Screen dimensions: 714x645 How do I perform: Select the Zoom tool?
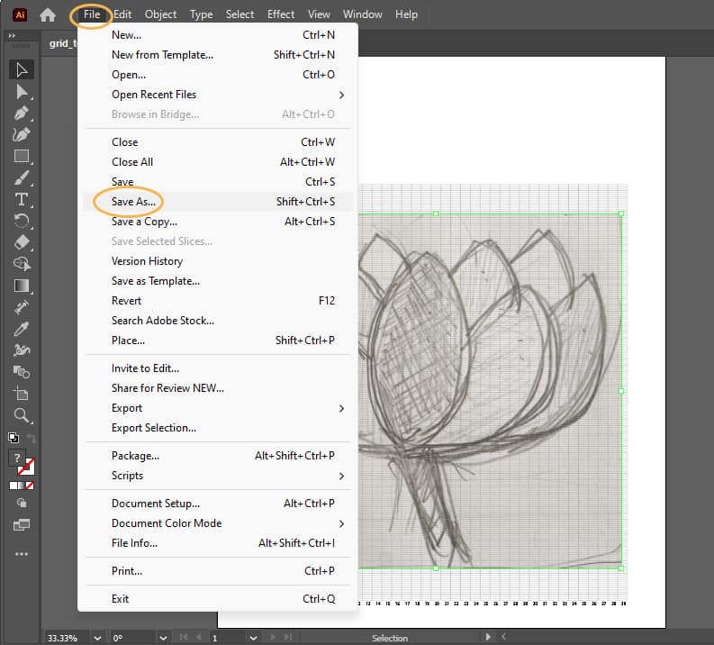[x=22, y=415]
